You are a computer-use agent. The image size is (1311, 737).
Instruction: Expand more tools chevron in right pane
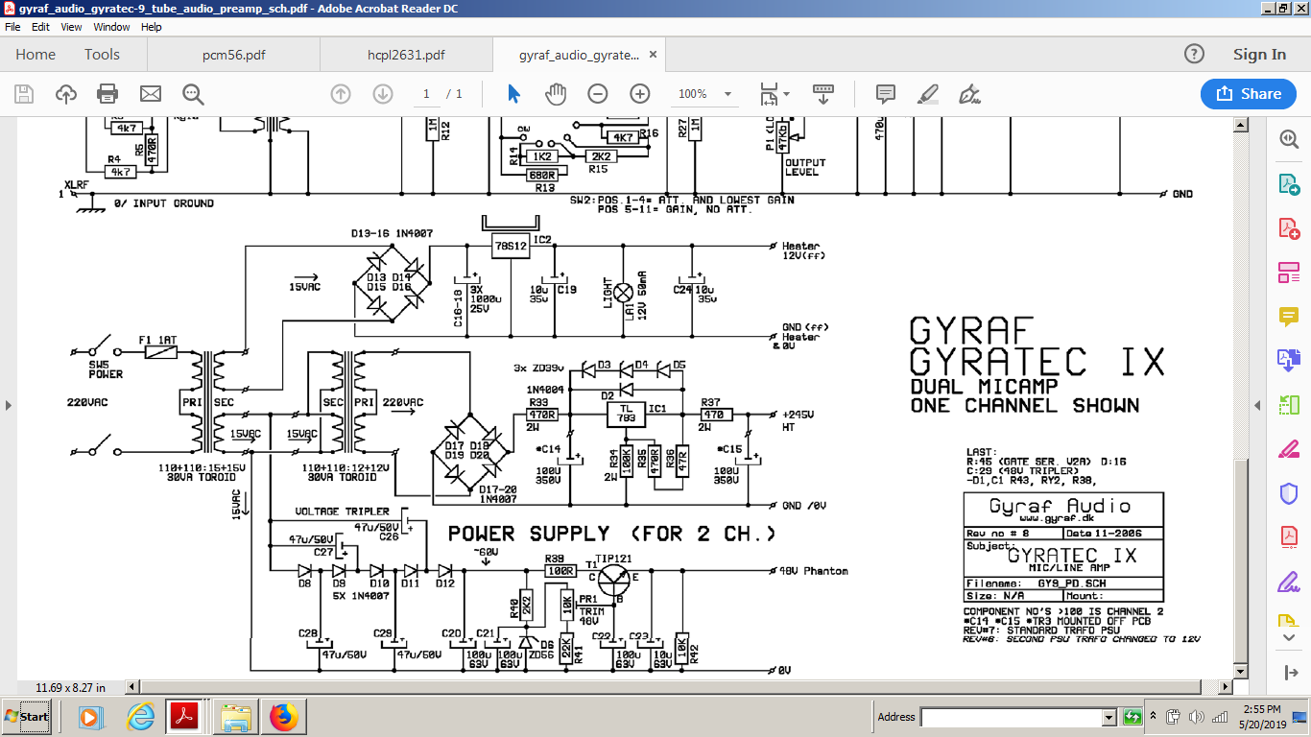click(x=1288, y=636)
